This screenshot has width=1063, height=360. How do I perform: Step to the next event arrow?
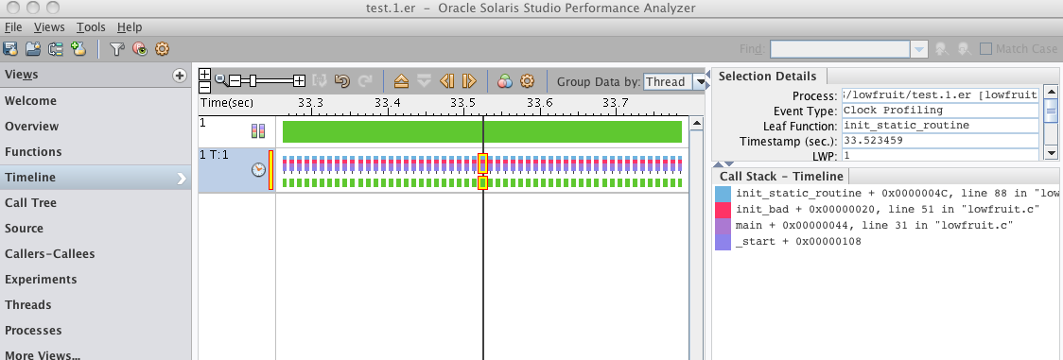469,81
